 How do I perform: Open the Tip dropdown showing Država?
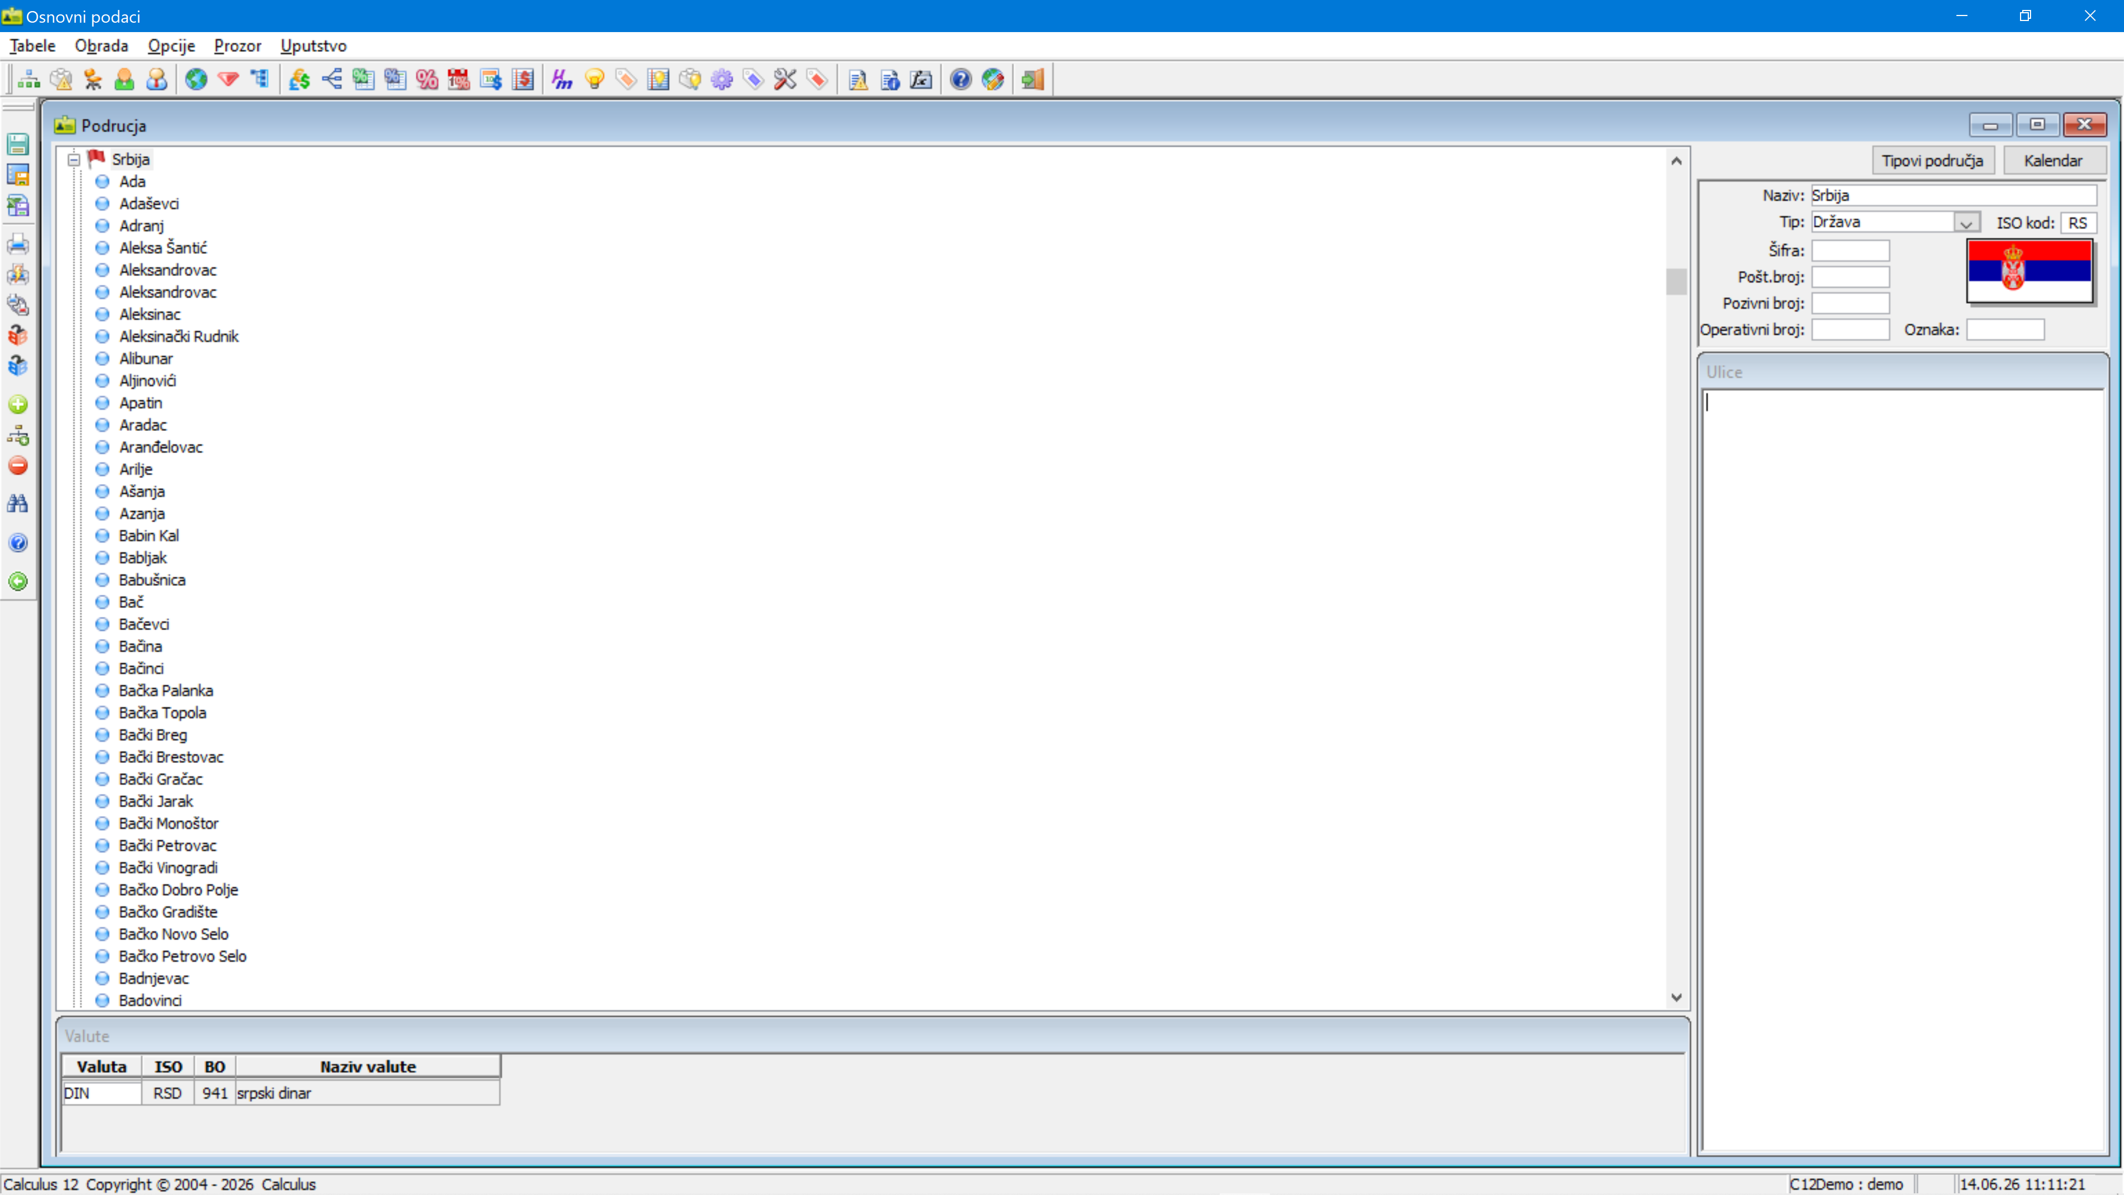tap(1966, 222)
